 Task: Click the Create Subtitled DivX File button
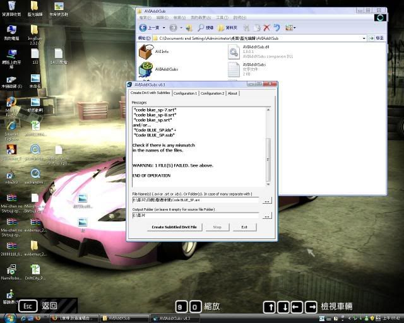pos(174,227)
